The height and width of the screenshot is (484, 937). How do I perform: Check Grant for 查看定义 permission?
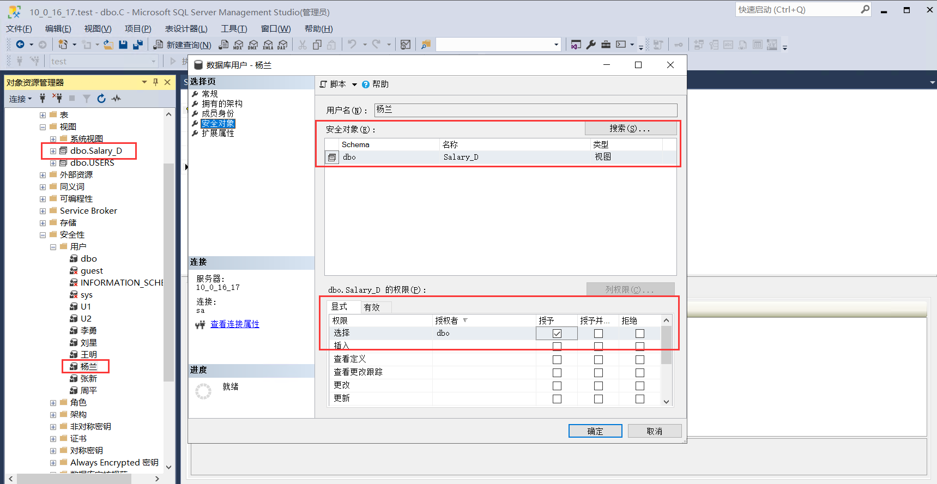click(x=557, y=360)
